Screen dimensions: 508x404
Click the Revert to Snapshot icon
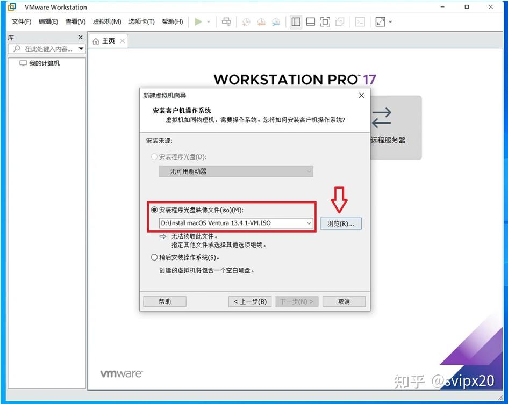(x=261, y=21)
